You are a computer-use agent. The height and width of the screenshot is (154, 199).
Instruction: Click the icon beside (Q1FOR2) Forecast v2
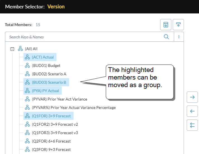pos(27,124)
